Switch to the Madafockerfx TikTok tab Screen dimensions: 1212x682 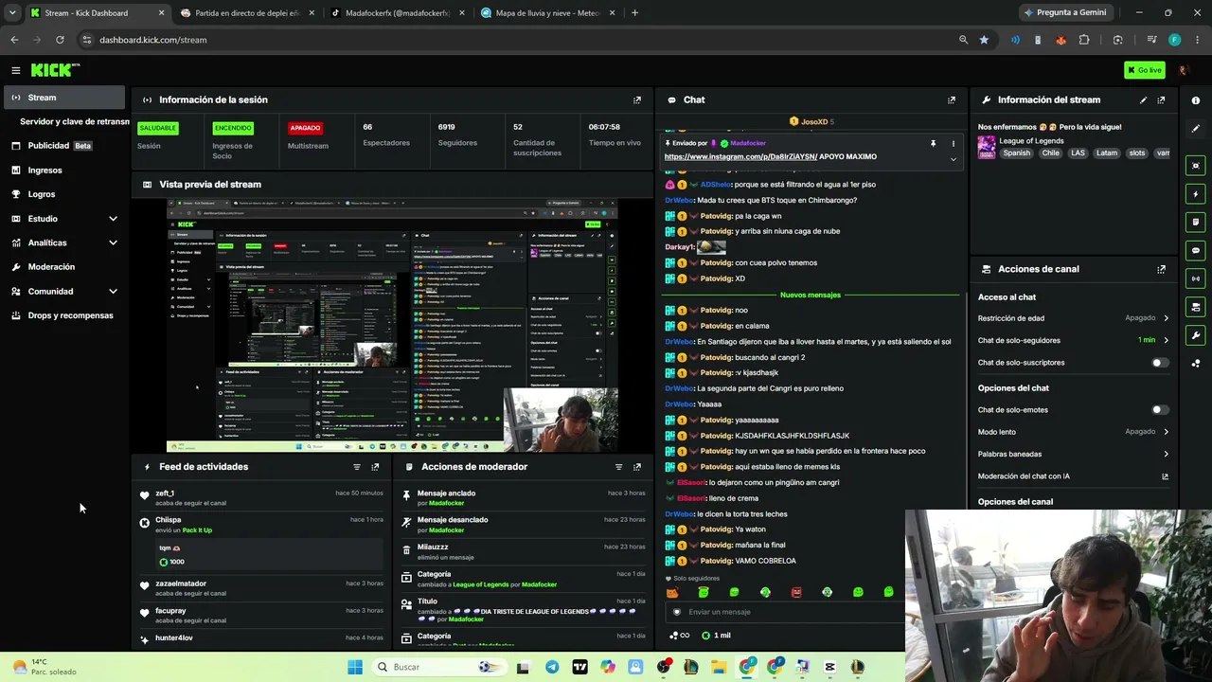point(396,13)
